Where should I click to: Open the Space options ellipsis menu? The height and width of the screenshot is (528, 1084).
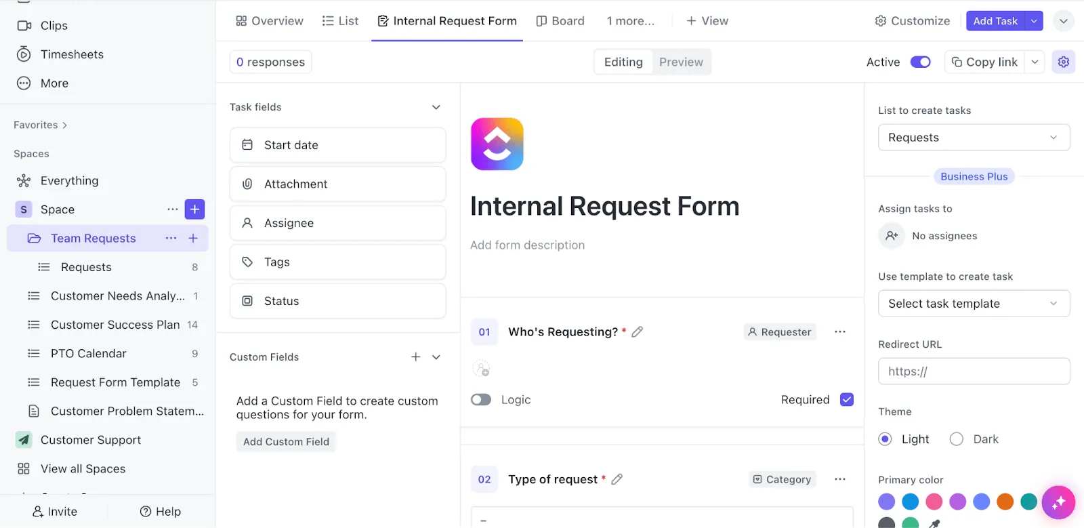point(173,209)
